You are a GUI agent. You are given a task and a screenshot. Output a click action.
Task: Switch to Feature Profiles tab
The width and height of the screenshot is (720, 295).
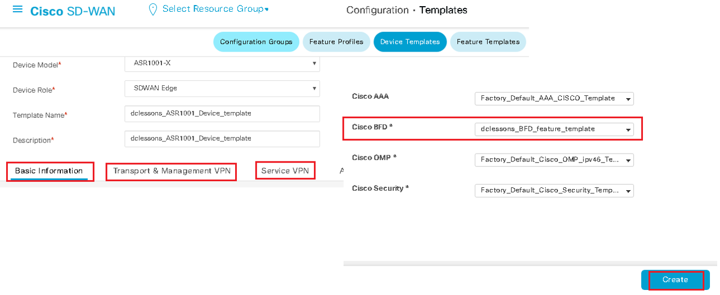tap(336, 42)
